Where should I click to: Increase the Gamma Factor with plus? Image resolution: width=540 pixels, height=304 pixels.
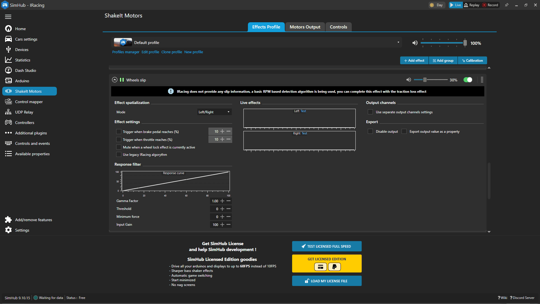[x=222, y=201]
